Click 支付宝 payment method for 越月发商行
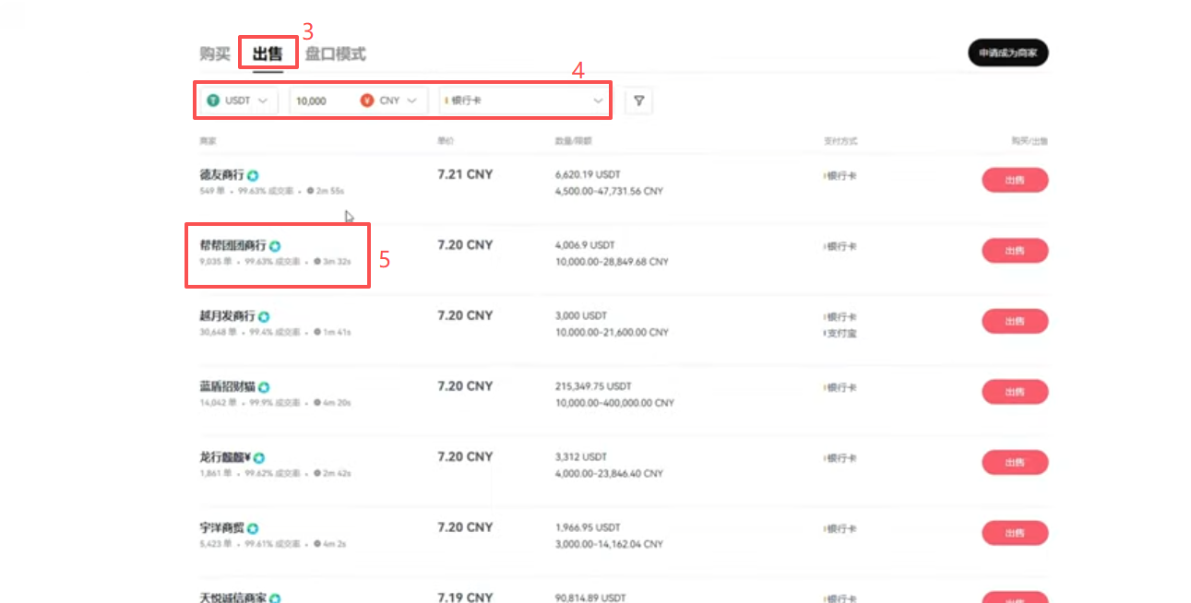1191x603 pixels. [840, 333]
